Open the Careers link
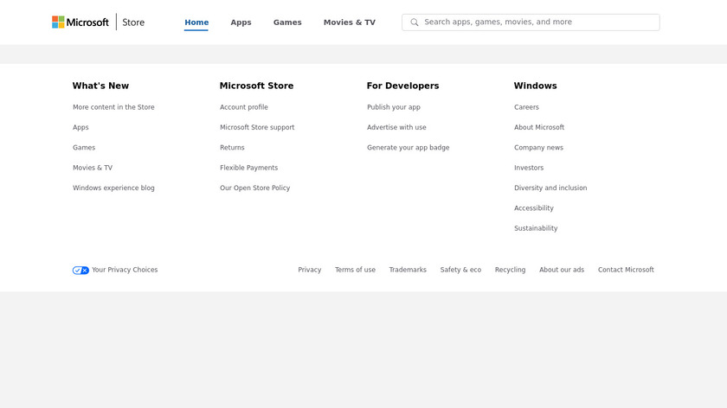 tap(527, 107)
